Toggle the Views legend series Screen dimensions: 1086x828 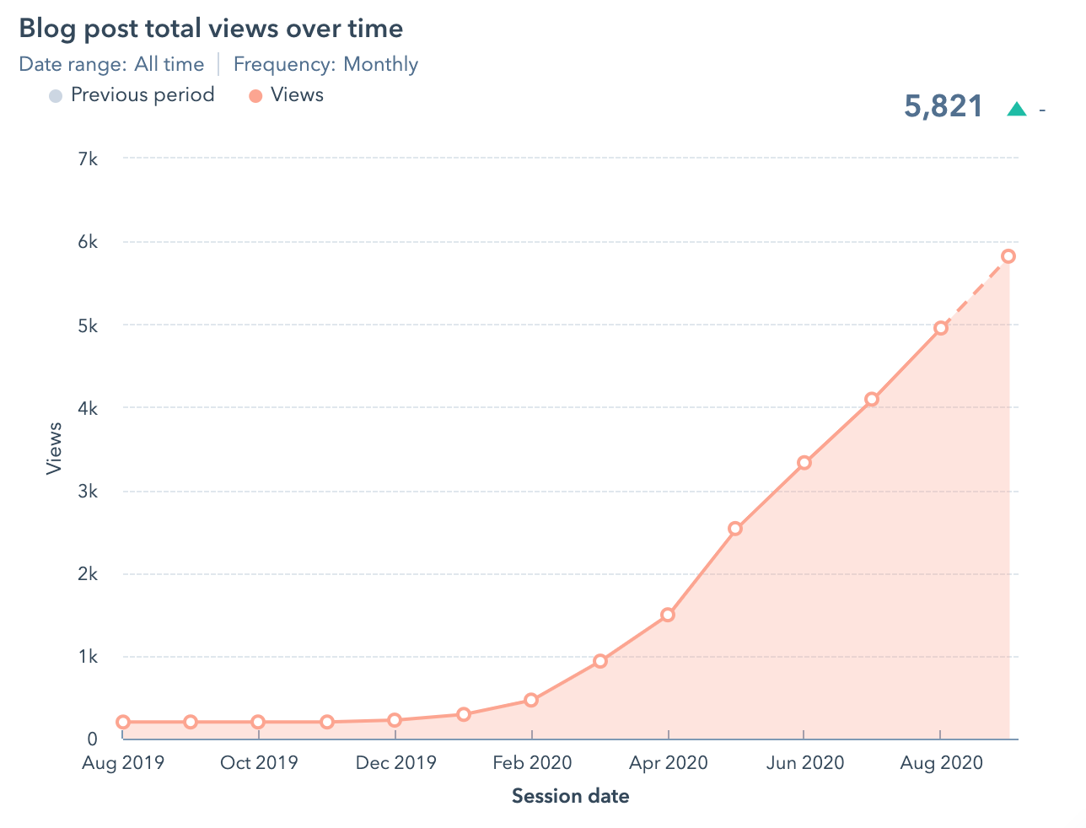pos(286,94)
